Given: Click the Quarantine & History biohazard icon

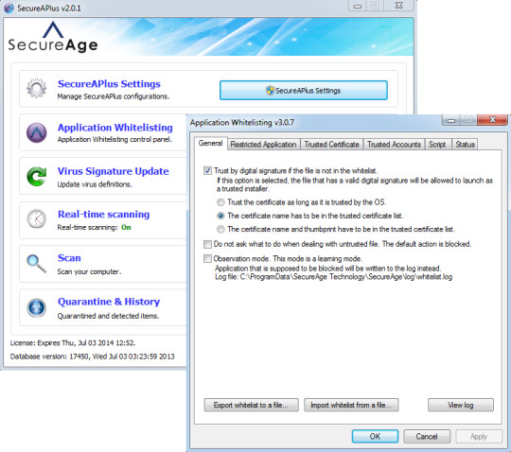Looking at the screenshot, I should (x=36, y=307).
